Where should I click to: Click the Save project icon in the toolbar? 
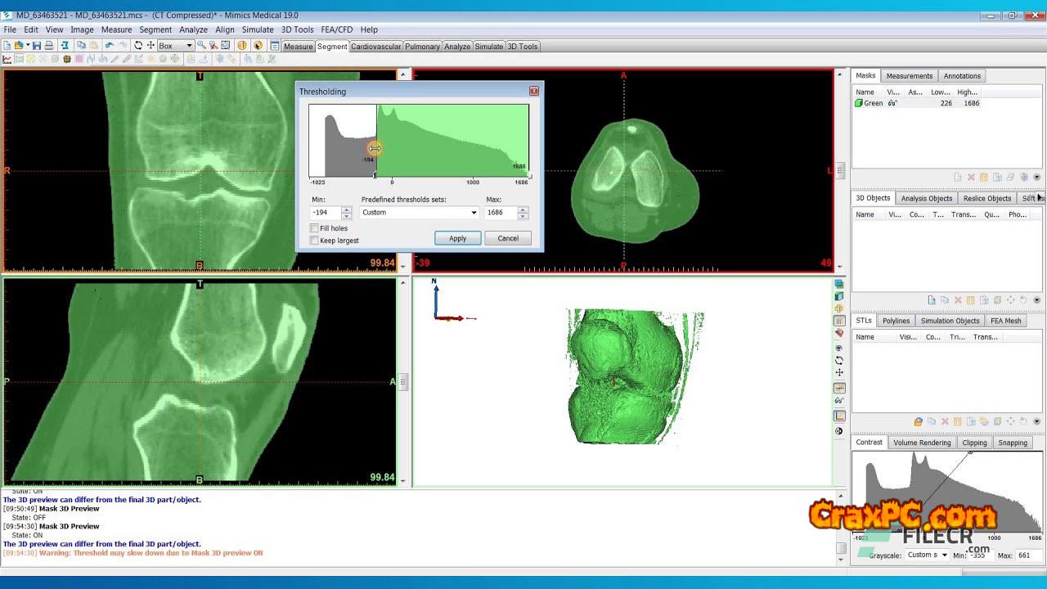tap(37, 46)
